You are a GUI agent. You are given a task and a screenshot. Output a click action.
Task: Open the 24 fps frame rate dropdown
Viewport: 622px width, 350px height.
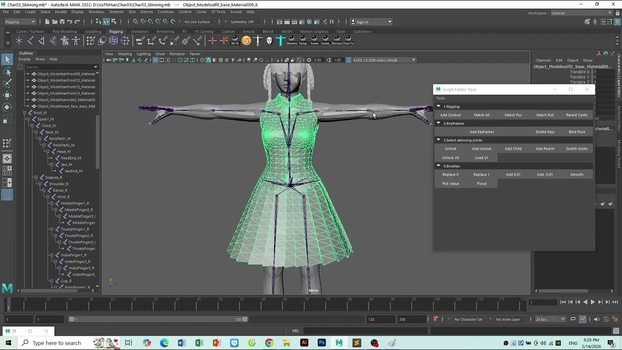click(x=550, y=319)
